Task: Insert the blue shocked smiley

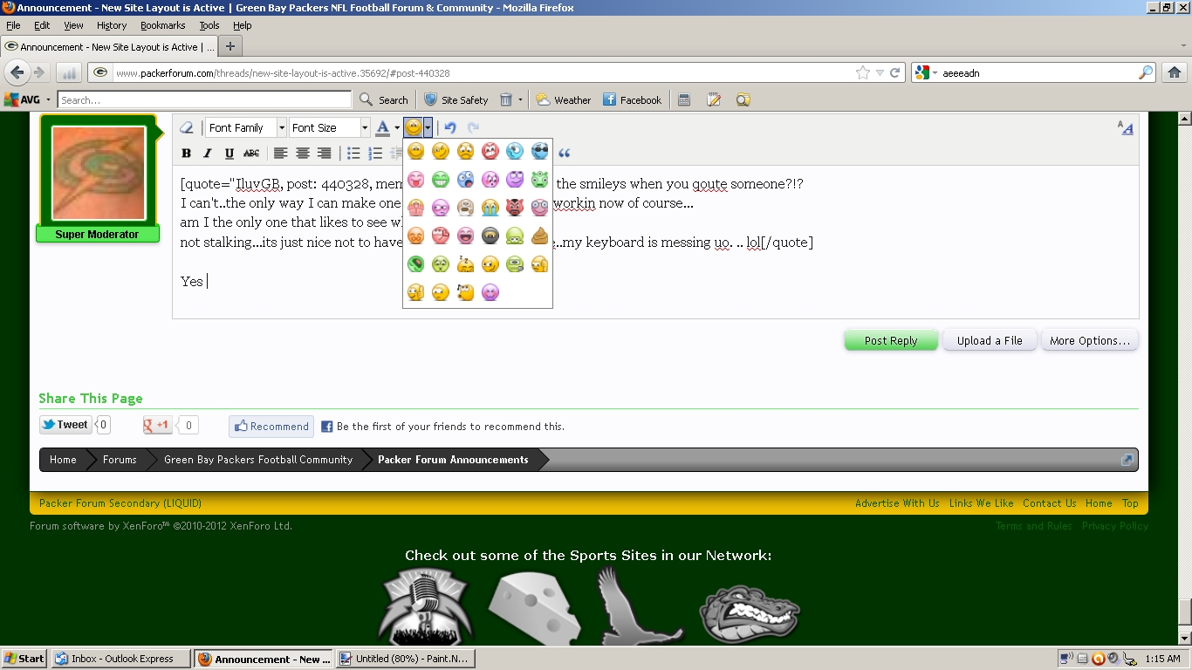Action: (x=465, y=180)
